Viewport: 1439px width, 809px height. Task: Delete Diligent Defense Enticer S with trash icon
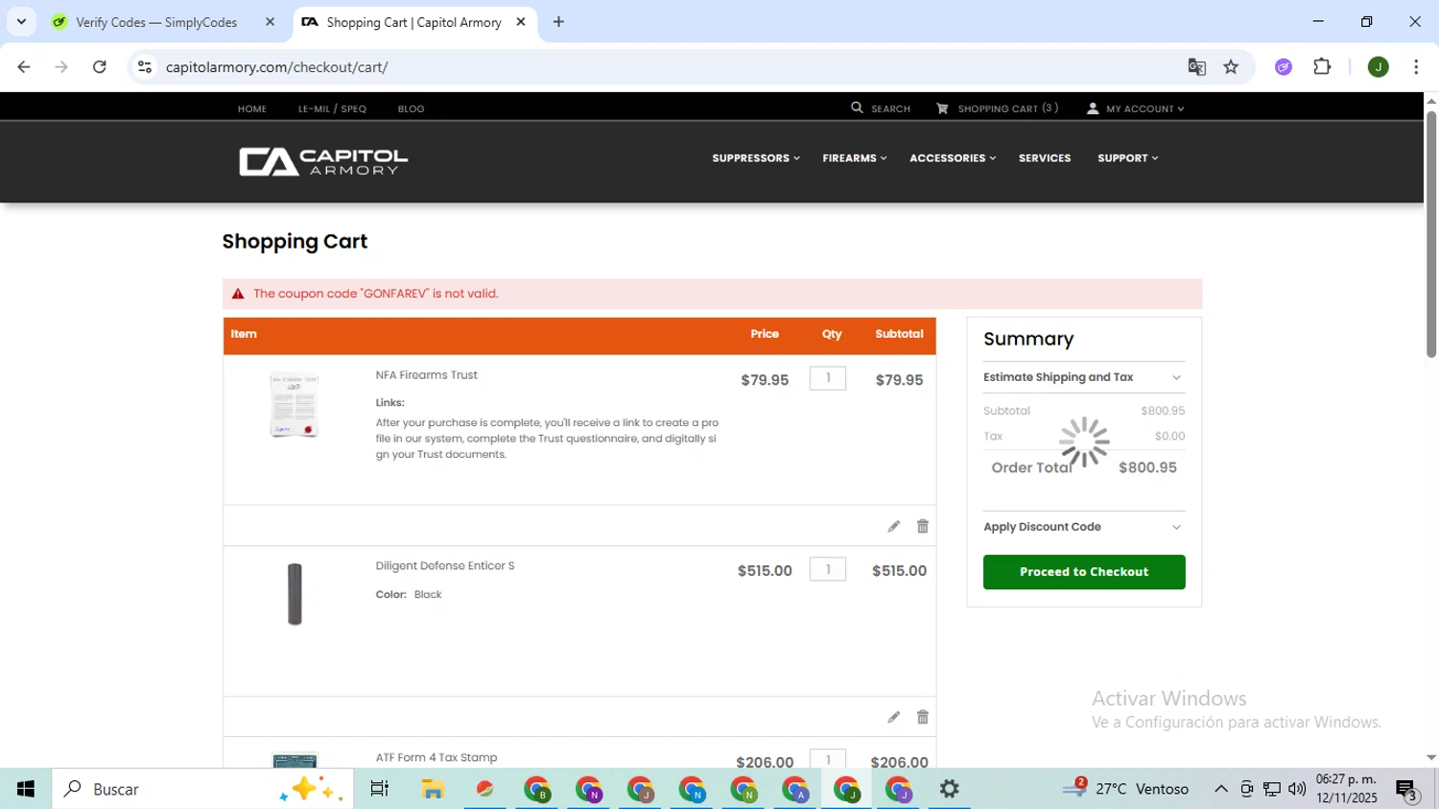[923, 717]
